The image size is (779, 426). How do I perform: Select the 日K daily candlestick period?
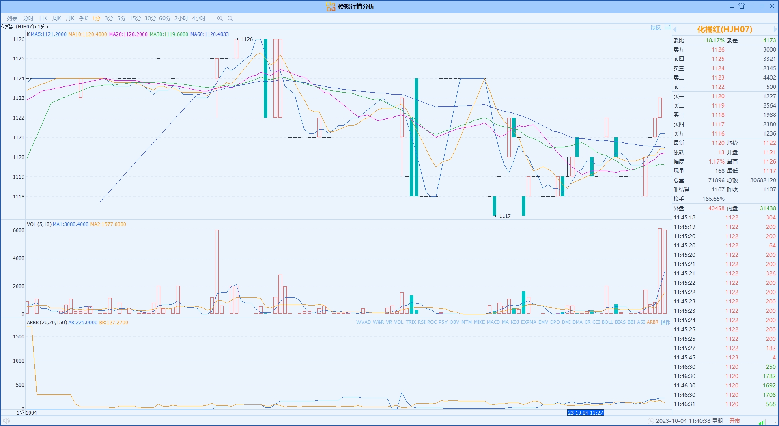click(x=43, y=18)
